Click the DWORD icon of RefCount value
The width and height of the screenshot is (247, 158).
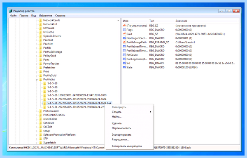[x=124, y=55]
